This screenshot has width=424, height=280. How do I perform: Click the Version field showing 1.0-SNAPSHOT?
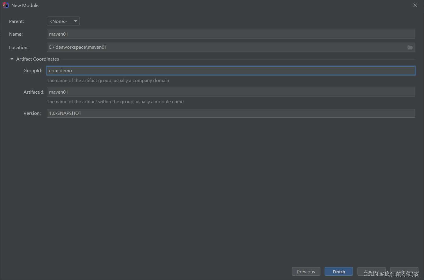[230, 113]
